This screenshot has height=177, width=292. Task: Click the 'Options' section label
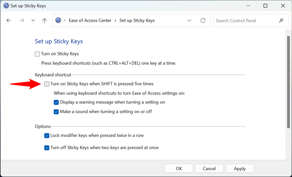coord(43,127)
